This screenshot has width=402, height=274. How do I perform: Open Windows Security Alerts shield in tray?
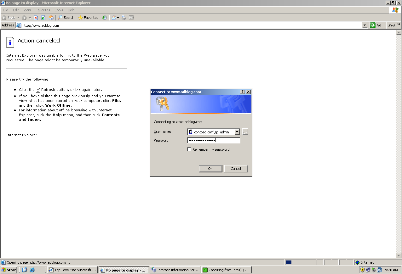(363, 270)
